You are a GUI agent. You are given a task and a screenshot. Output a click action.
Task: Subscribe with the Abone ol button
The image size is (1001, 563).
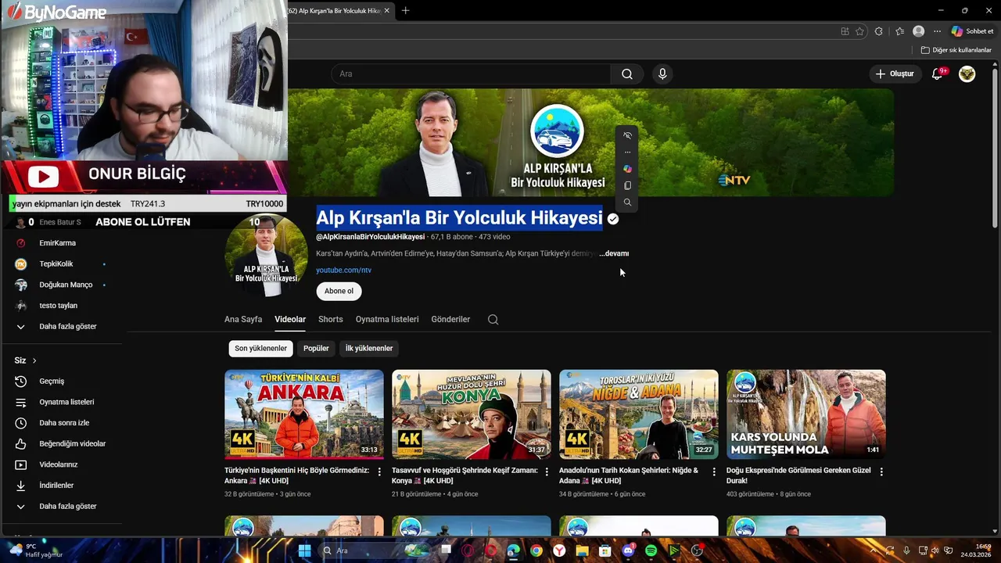(339, 291)
